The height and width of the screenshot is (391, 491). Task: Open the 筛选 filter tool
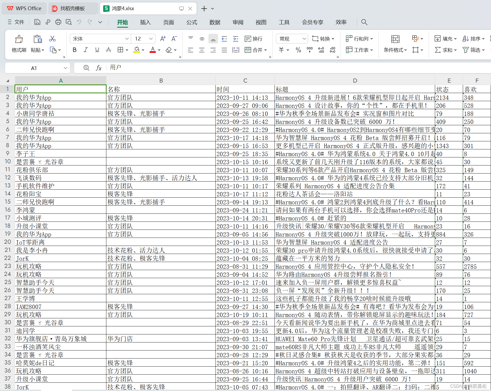tap(473, 50)
